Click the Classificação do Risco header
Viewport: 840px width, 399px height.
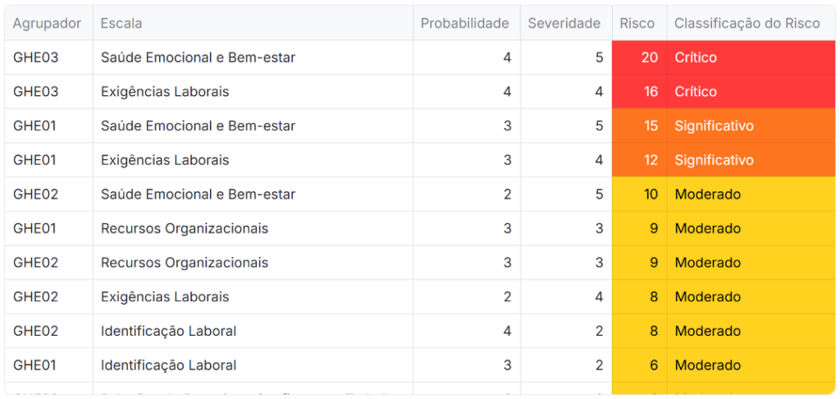[x=746, y=24]
